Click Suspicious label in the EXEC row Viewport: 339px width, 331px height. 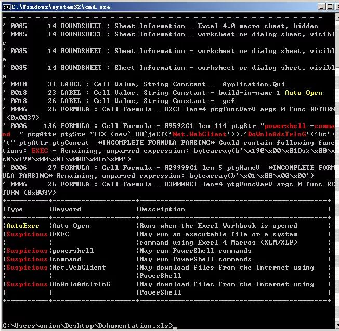[x=27, y=234]
